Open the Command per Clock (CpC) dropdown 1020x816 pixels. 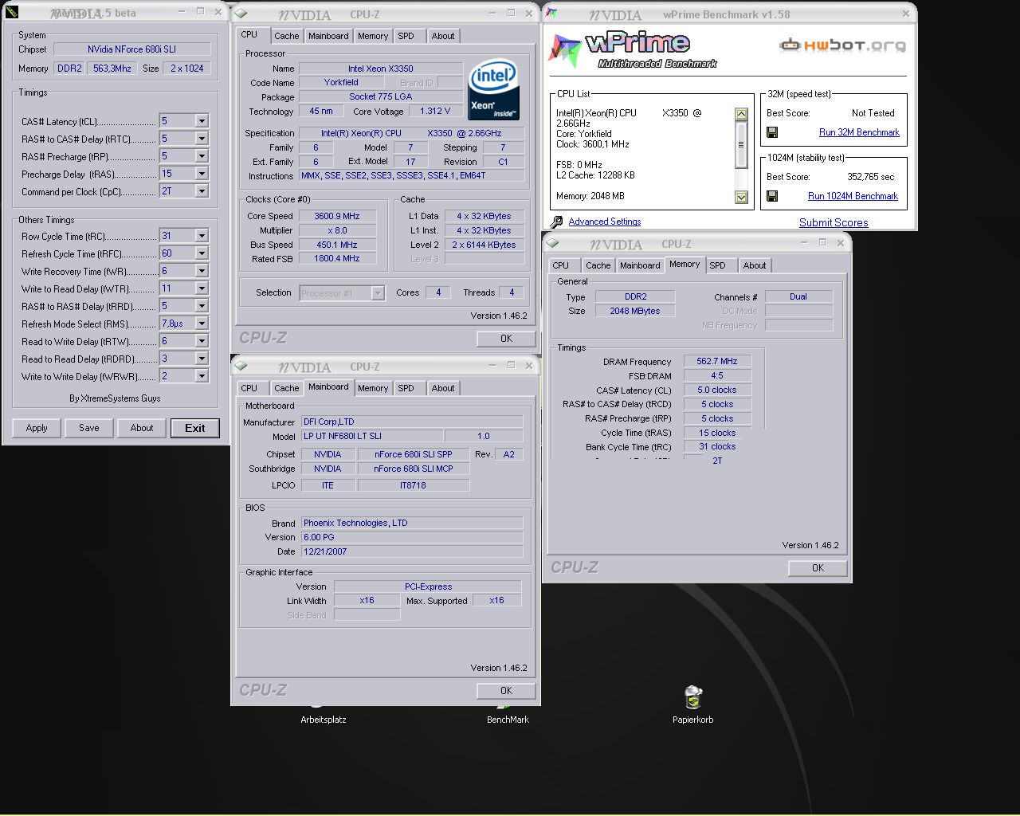202,191
